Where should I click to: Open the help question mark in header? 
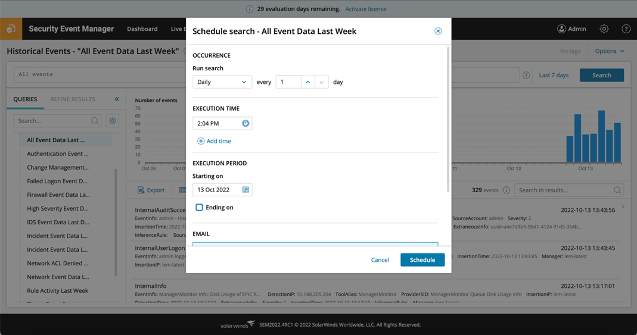(626, 29)
